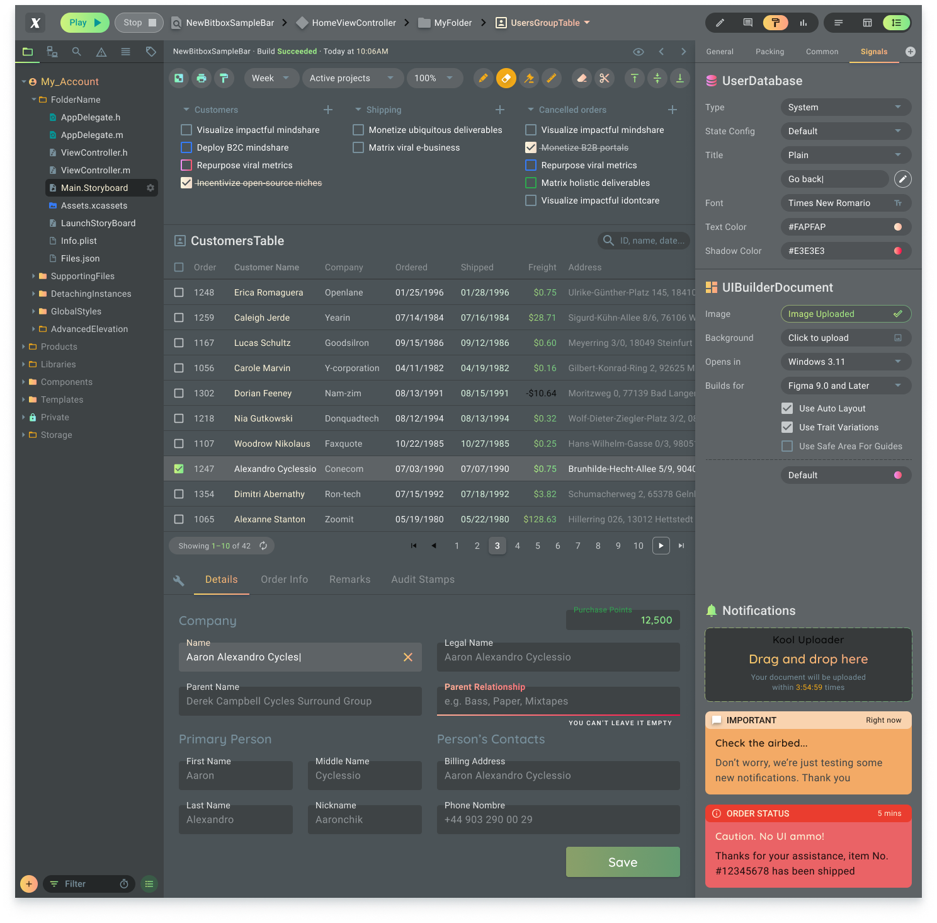
Task: Open the warnings tab in sidebar
Action: pyautogui.click(x=101, y=52)
